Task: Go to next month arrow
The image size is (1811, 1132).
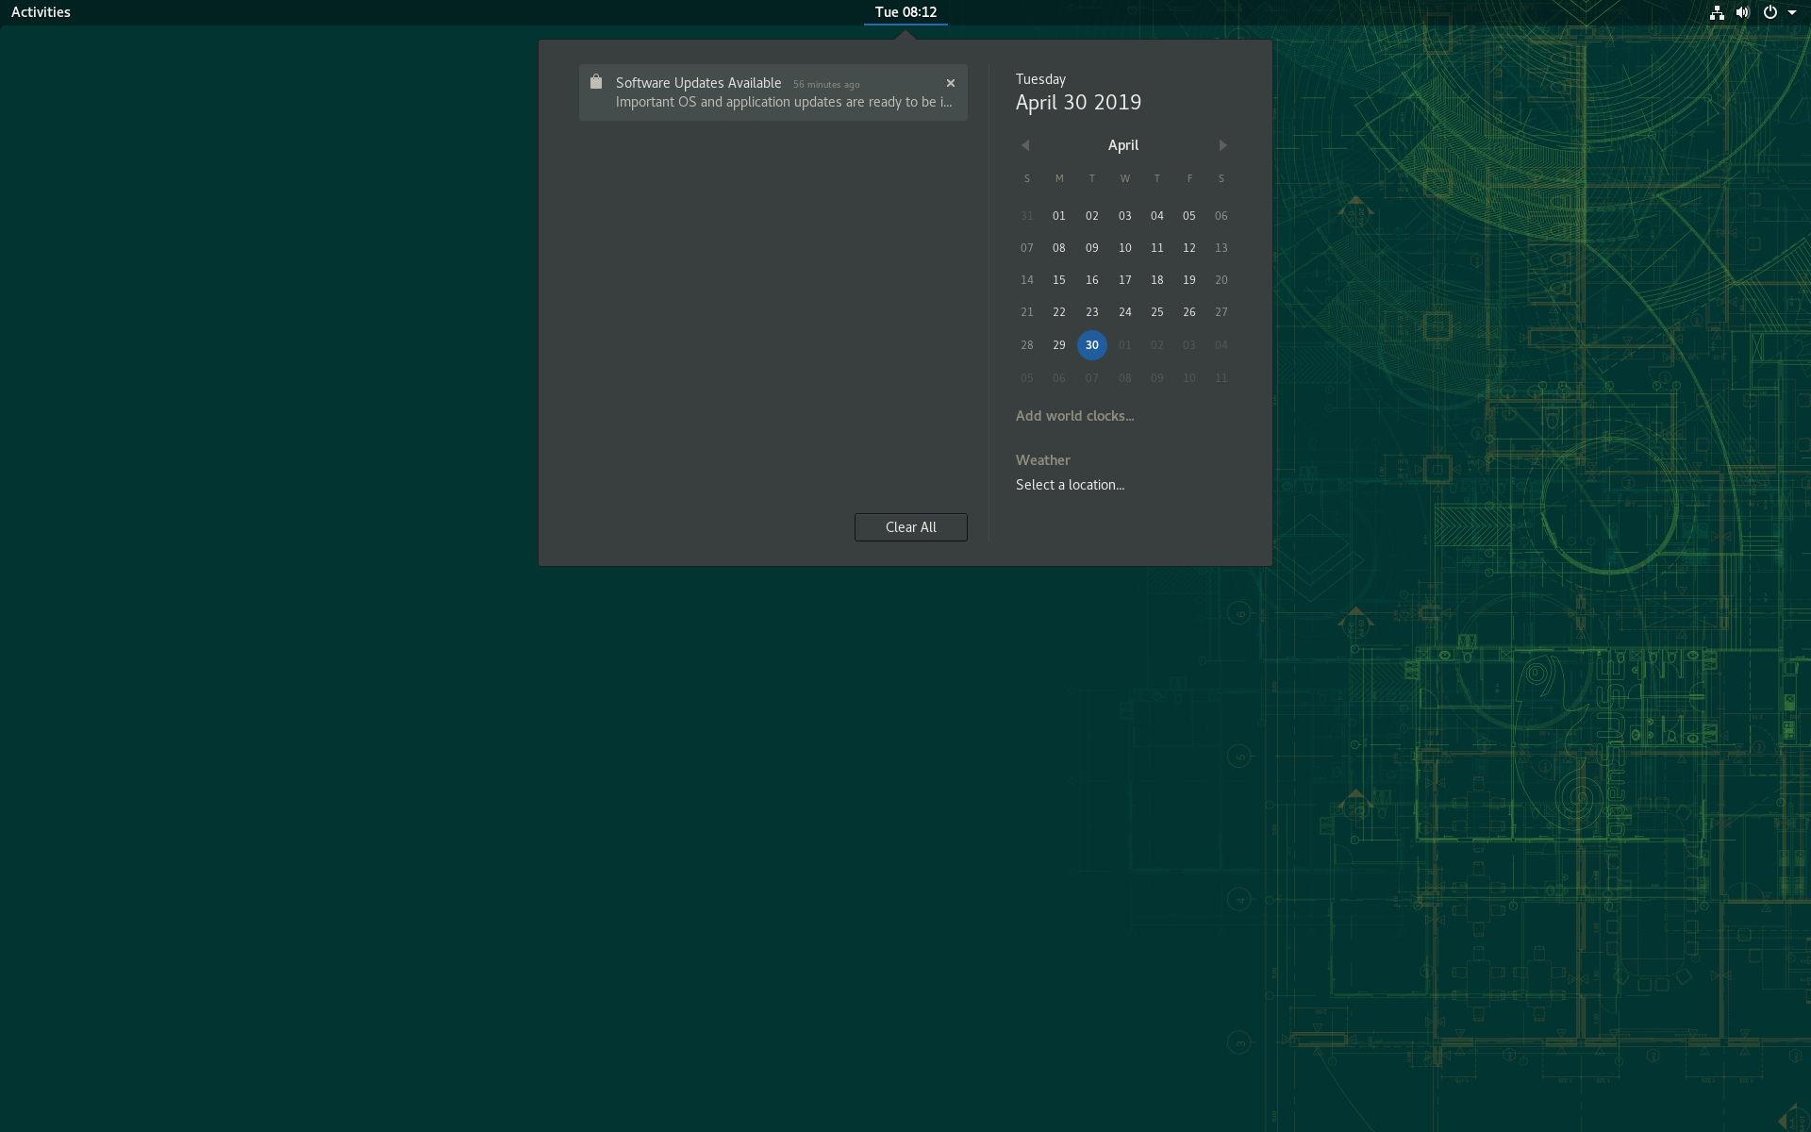Action: pyautogui.click(x=1222, y=145)
